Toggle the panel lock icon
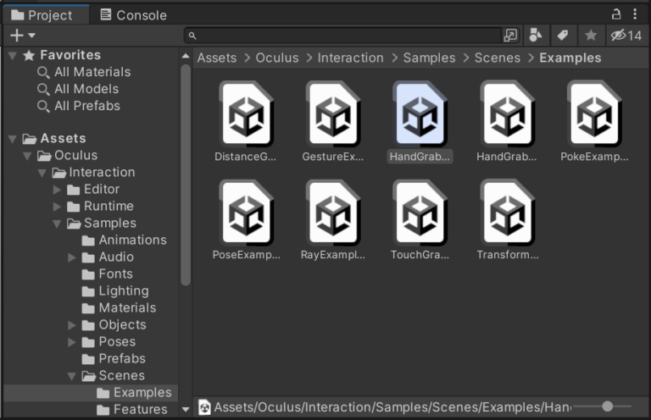 pyautogui.click(x=616, y=14)
